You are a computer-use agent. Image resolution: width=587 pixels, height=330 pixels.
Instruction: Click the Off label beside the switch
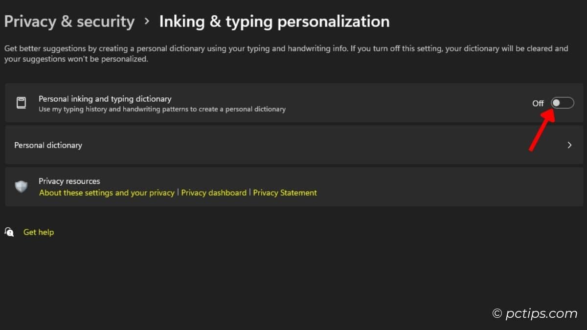tap(538, 103)
